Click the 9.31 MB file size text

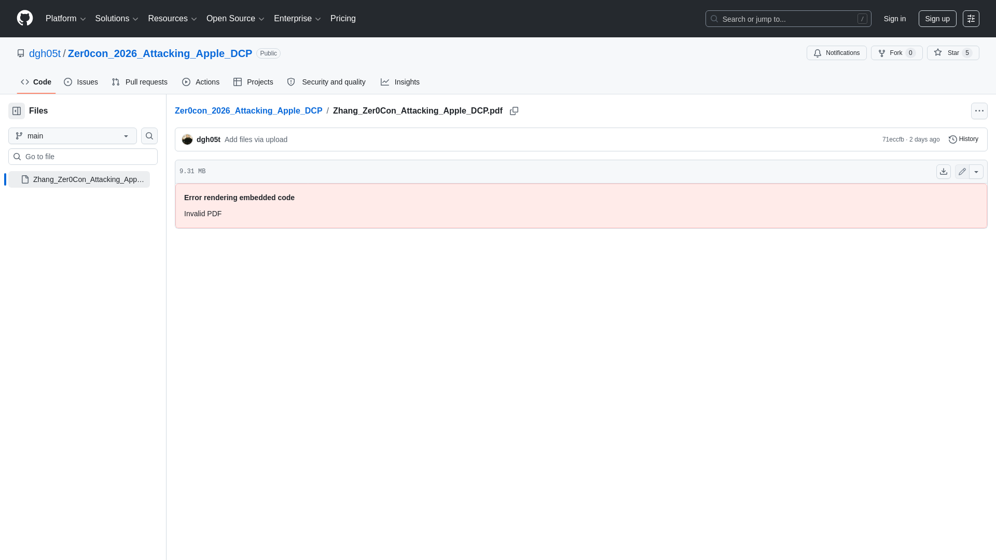192,172
